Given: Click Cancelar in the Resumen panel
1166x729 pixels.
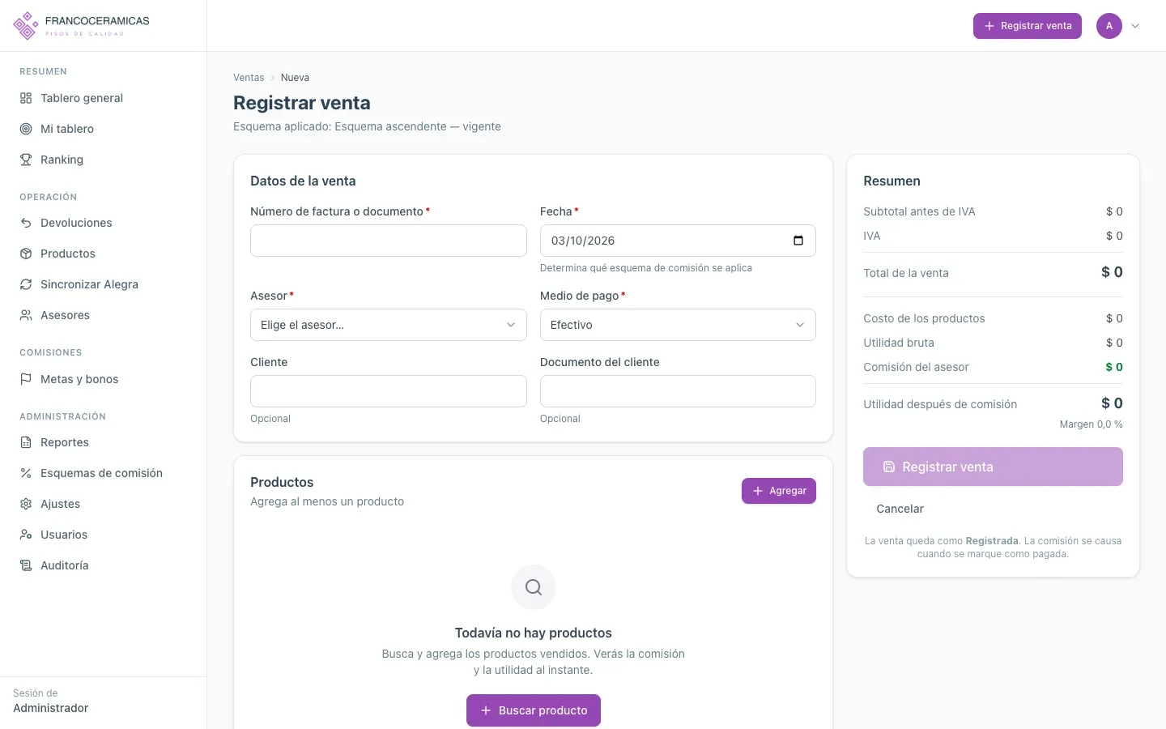Looking at the screenshot, I should (x=900, y=509).
